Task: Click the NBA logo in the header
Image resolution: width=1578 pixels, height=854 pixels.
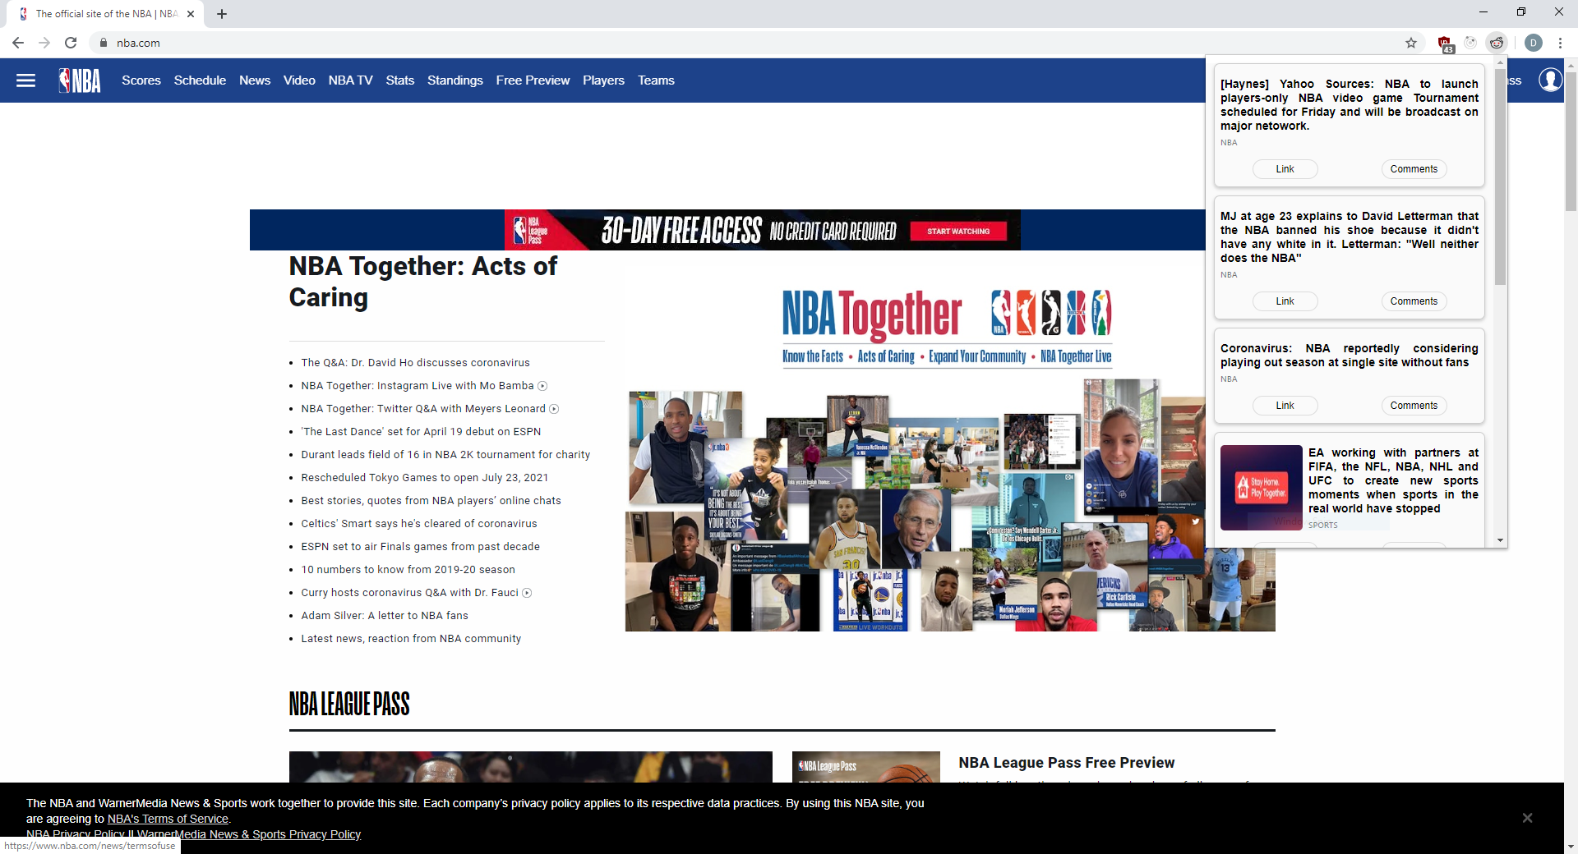Action: [80, 80]
